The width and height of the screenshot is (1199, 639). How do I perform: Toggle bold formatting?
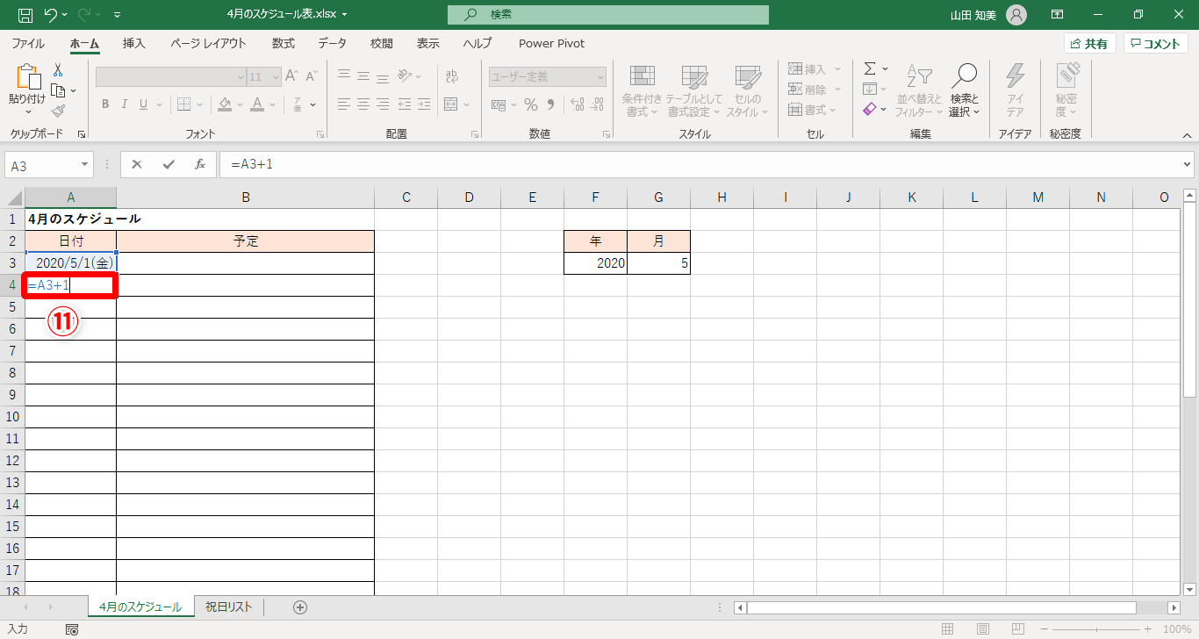(x=104, y=104)
